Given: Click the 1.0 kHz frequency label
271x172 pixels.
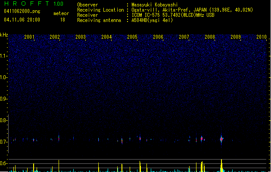Looking at the screenshot, I should coord(4,77).
